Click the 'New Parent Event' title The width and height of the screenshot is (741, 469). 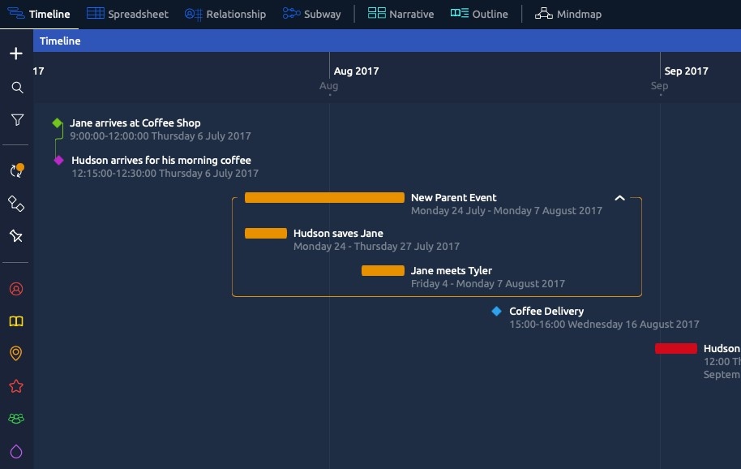point(454,198)
